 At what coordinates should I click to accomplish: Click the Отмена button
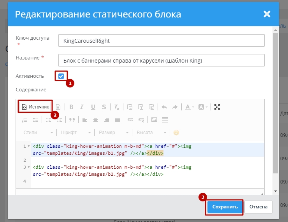coord(258,207)
